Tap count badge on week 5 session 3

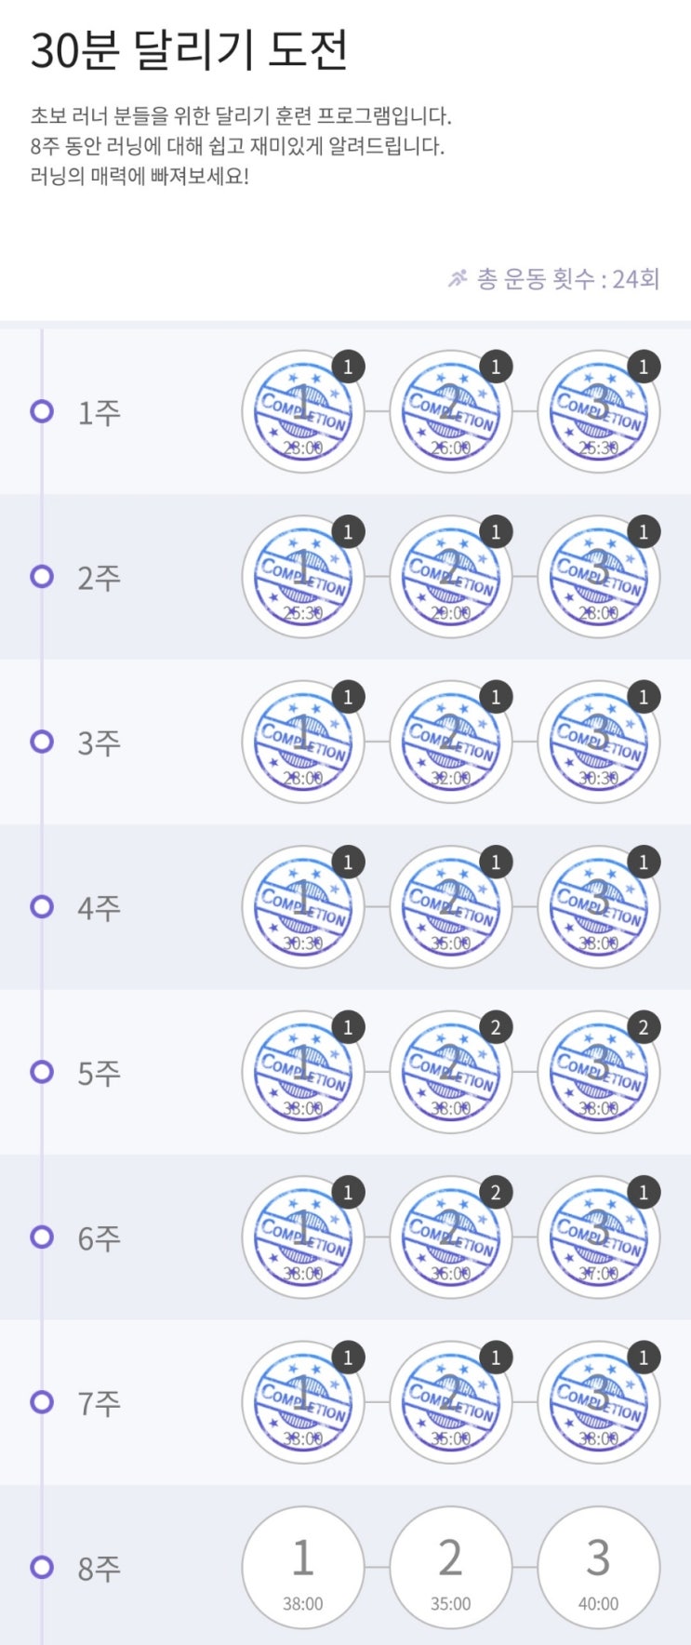643,1027
